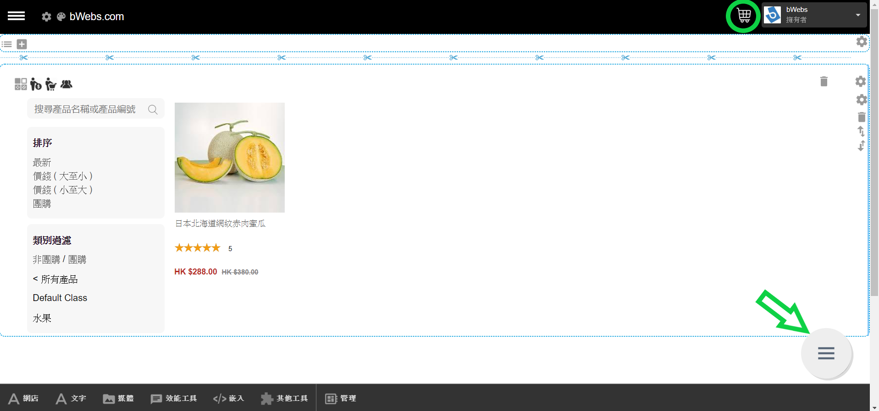Open the 網店 toolbar menu
This screenshot has height=411, width=879.
pos(24,399)
